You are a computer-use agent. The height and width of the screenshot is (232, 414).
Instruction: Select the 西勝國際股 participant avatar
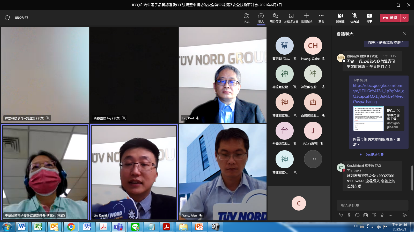313,102
